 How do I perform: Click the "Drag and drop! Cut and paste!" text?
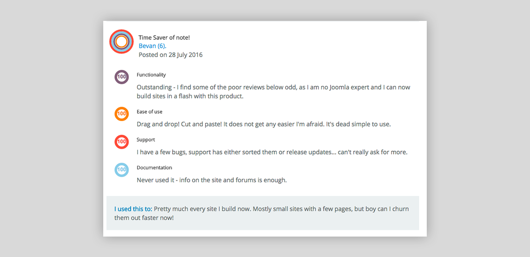264,124
